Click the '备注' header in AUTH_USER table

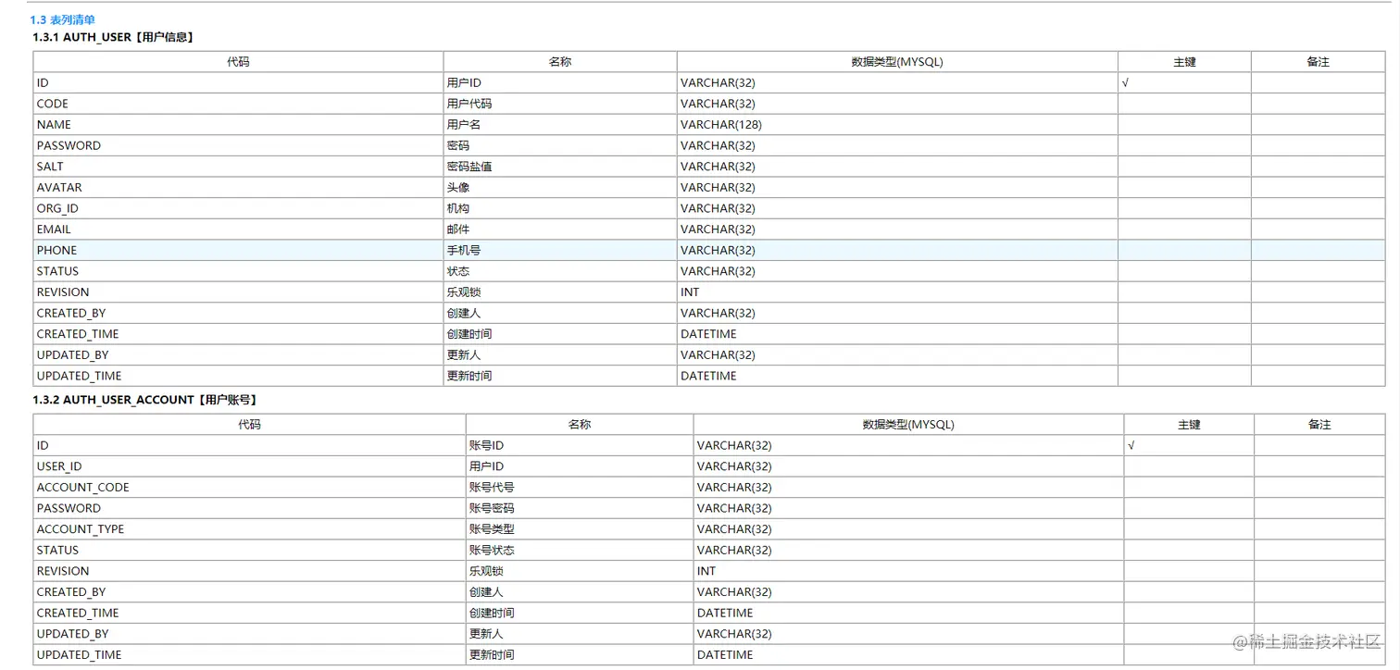pyautogui.click(x=1319, y=62)
